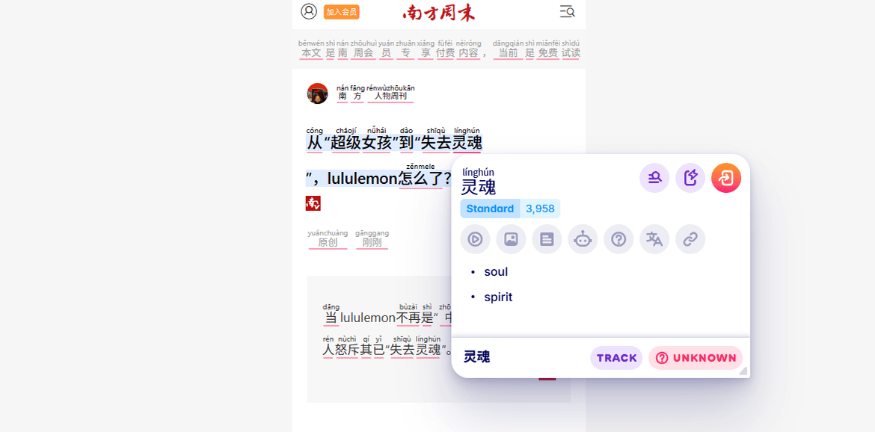Click the 加入会员 membership button

click(341, 12)
